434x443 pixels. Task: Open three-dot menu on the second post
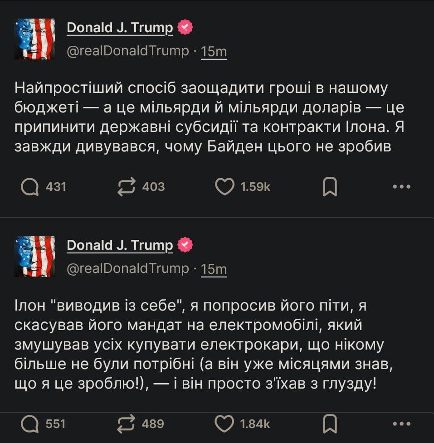(401, 424)
